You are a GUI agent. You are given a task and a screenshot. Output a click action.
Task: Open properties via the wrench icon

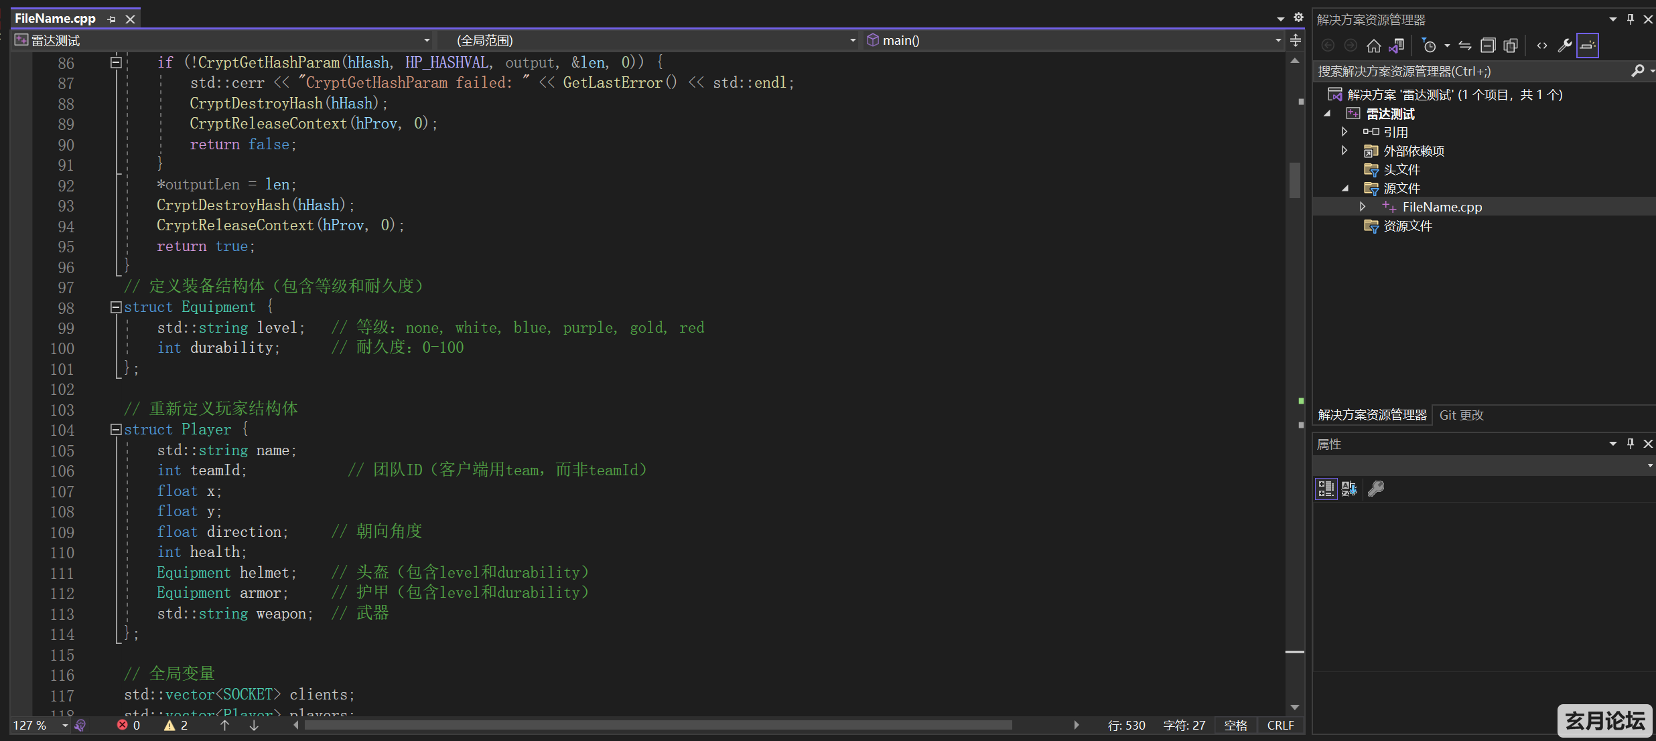(1565, 46)
